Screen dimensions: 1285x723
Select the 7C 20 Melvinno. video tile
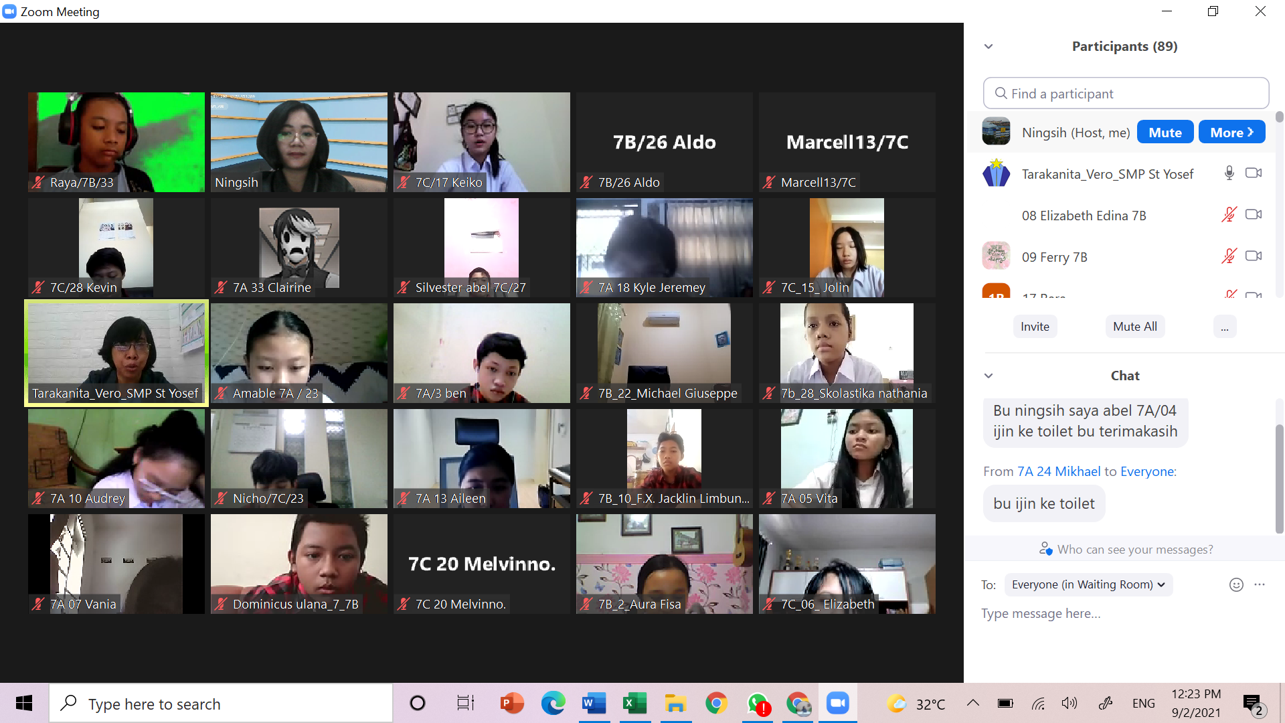tap(482, 564)
